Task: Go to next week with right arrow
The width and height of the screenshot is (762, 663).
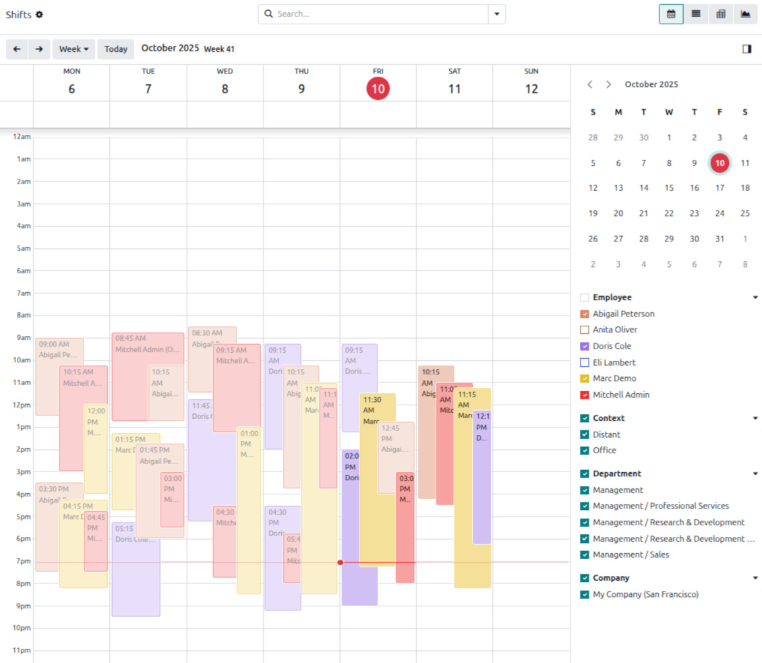Action: point(39,49)
